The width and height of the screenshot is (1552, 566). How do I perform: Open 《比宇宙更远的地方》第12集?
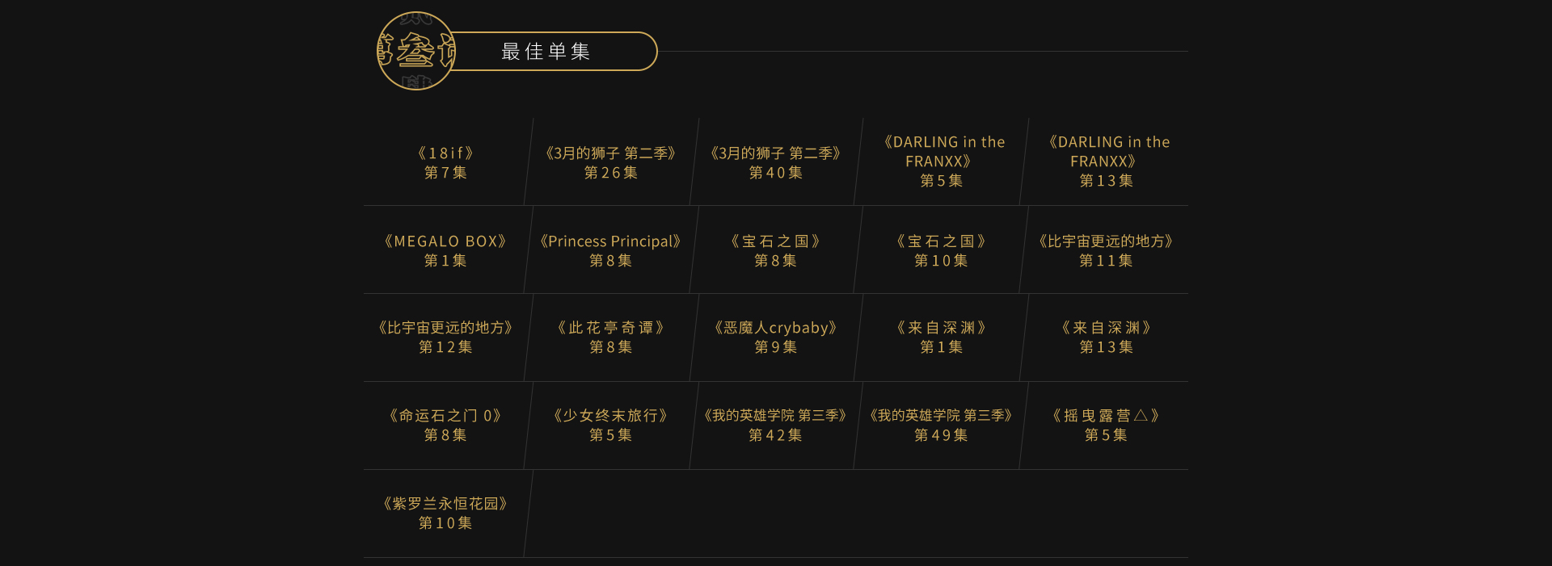tap(445, 337)
